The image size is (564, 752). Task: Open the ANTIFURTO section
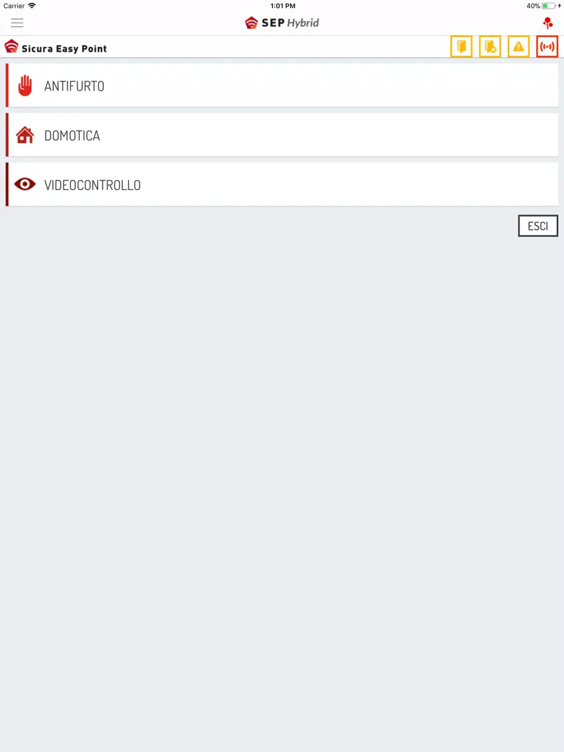click(282, 85)
